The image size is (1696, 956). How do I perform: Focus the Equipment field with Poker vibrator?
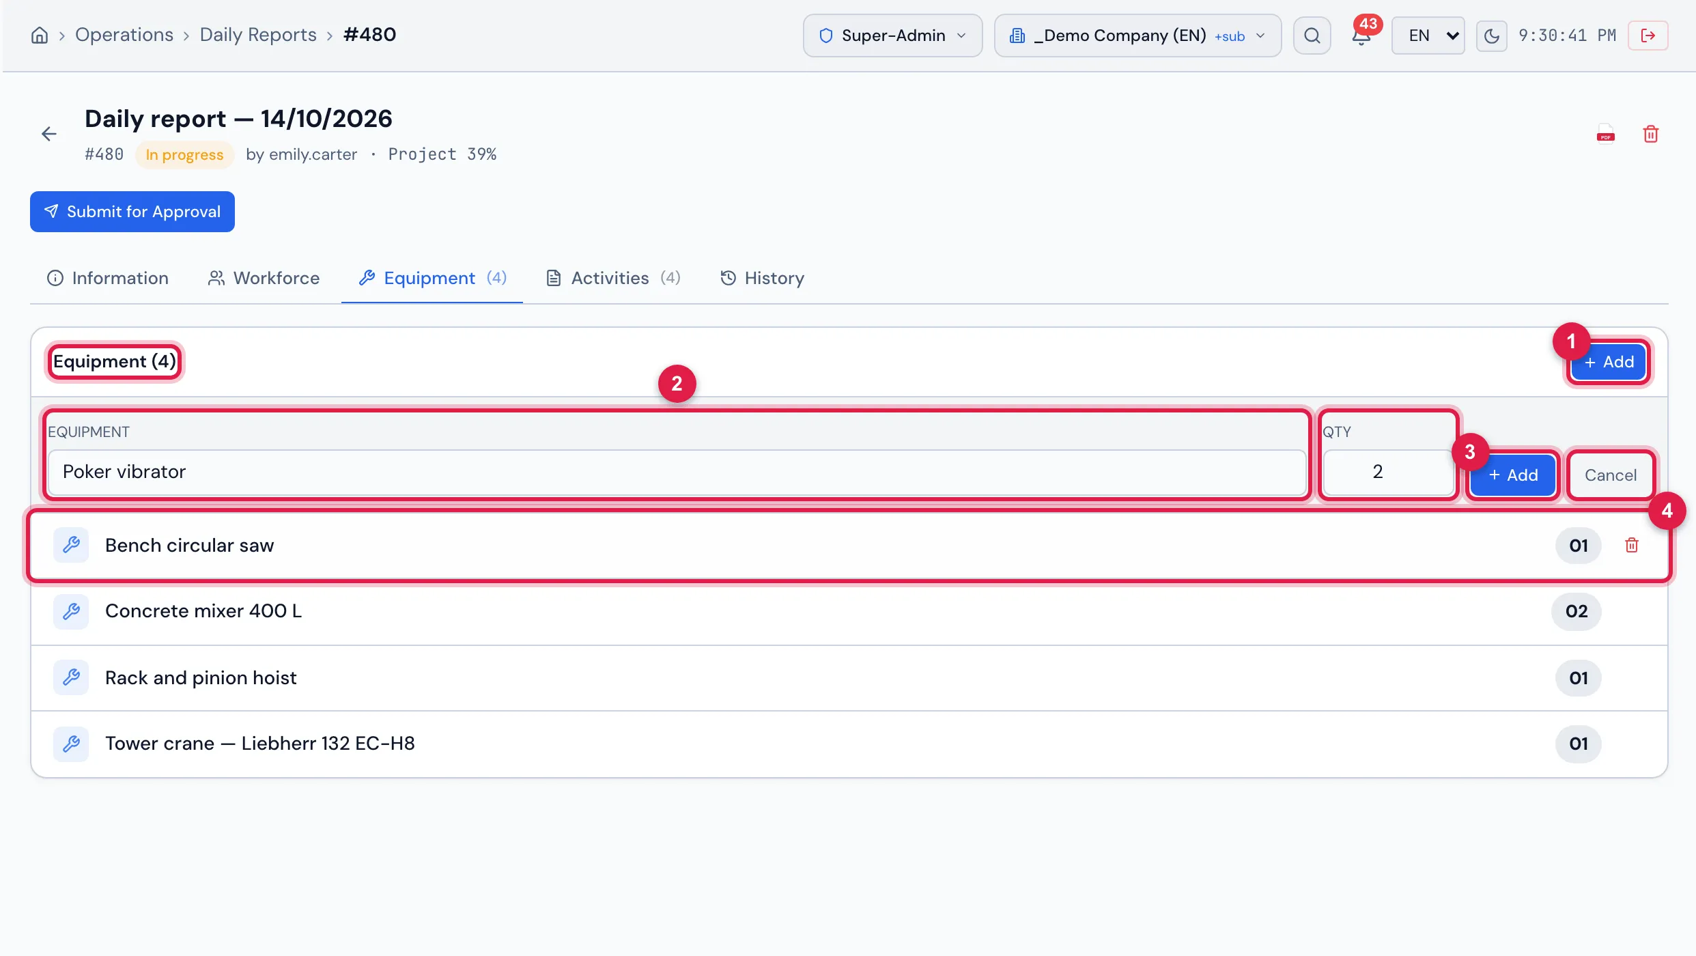click(x=677, y=472)
